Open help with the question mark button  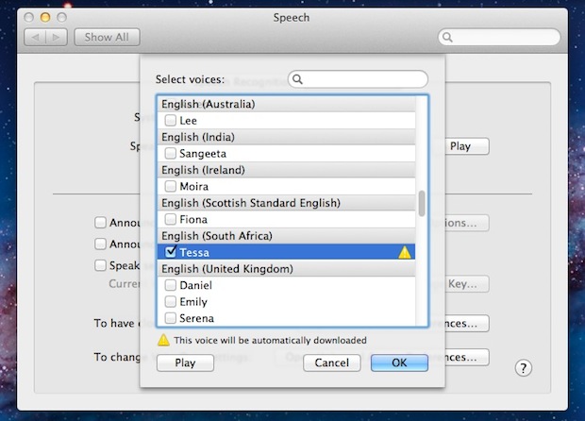point(523,368)
